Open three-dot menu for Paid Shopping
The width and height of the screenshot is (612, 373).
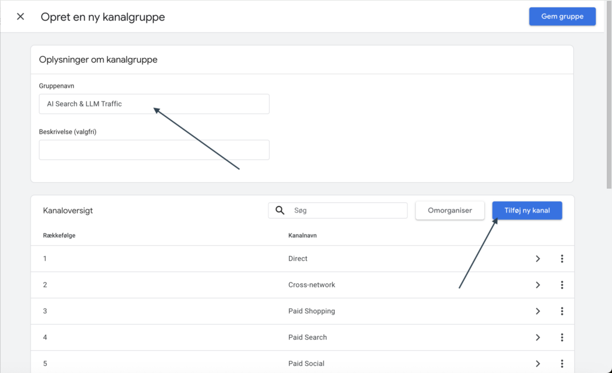[x=562, y=311]
